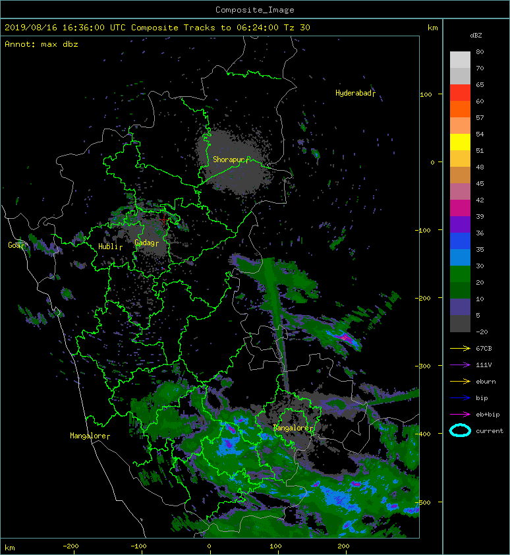The image size is (510, 555).
Task: Click the white 80 dBZ color swatch
Action: 460,59
